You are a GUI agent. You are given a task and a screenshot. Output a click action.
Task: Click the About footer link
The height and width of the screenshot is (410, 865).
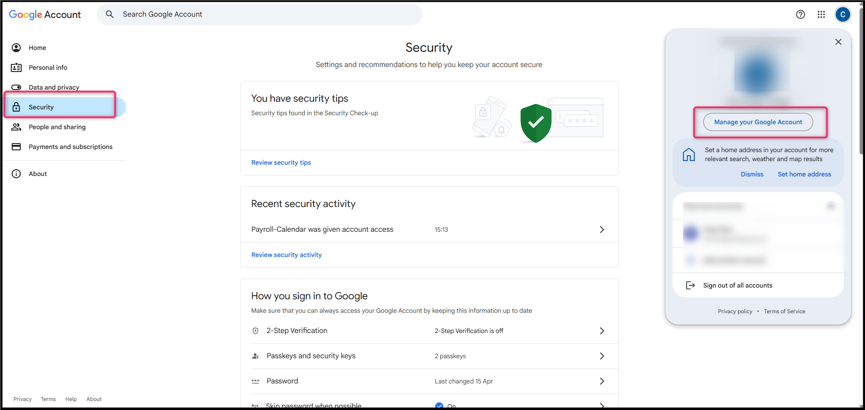pos(94,399)
